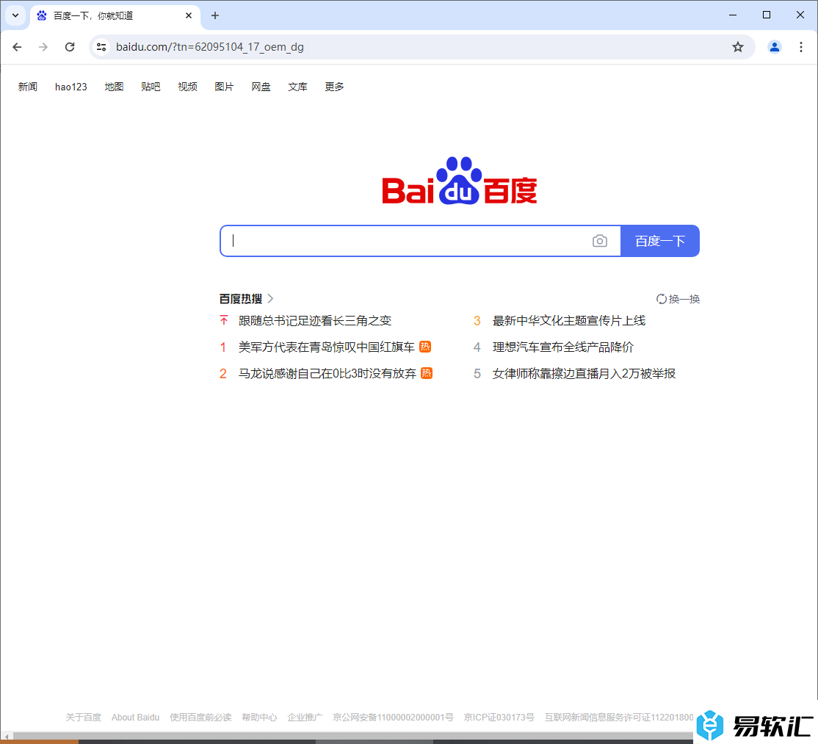Open hot search 最新中华文化主题宣传片上线
The height and width of the screenshot is (744, 818).
569,321
